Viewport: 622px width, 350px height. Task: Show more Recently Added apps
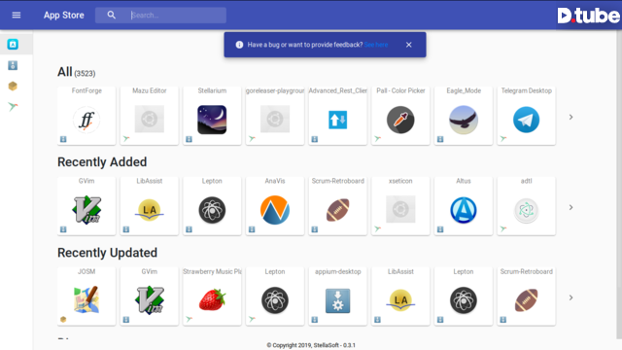click(x=570, y=207)
